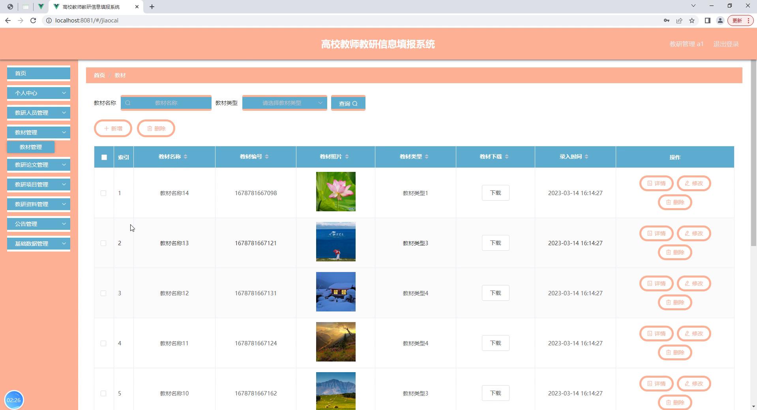Viewport: 757px width, 410px height.
Task: Open the browser share page icon
Action: [679, 20]
